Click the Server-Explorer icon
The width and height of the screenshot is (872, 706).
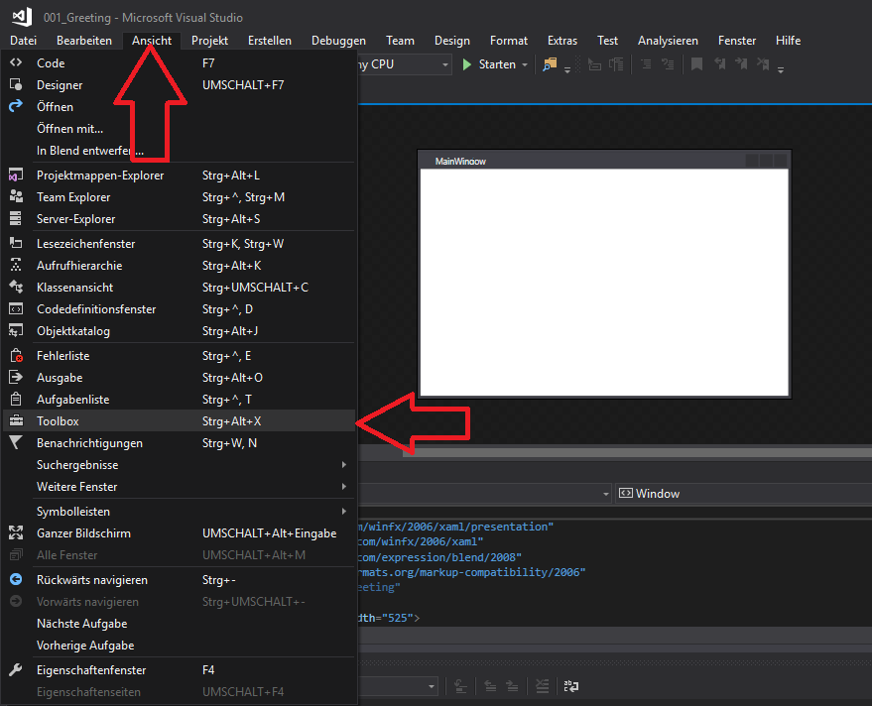(x=16, y=218)
